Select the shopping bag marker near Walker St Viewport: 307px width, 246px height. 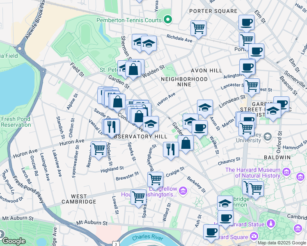(x=186, y=143)
